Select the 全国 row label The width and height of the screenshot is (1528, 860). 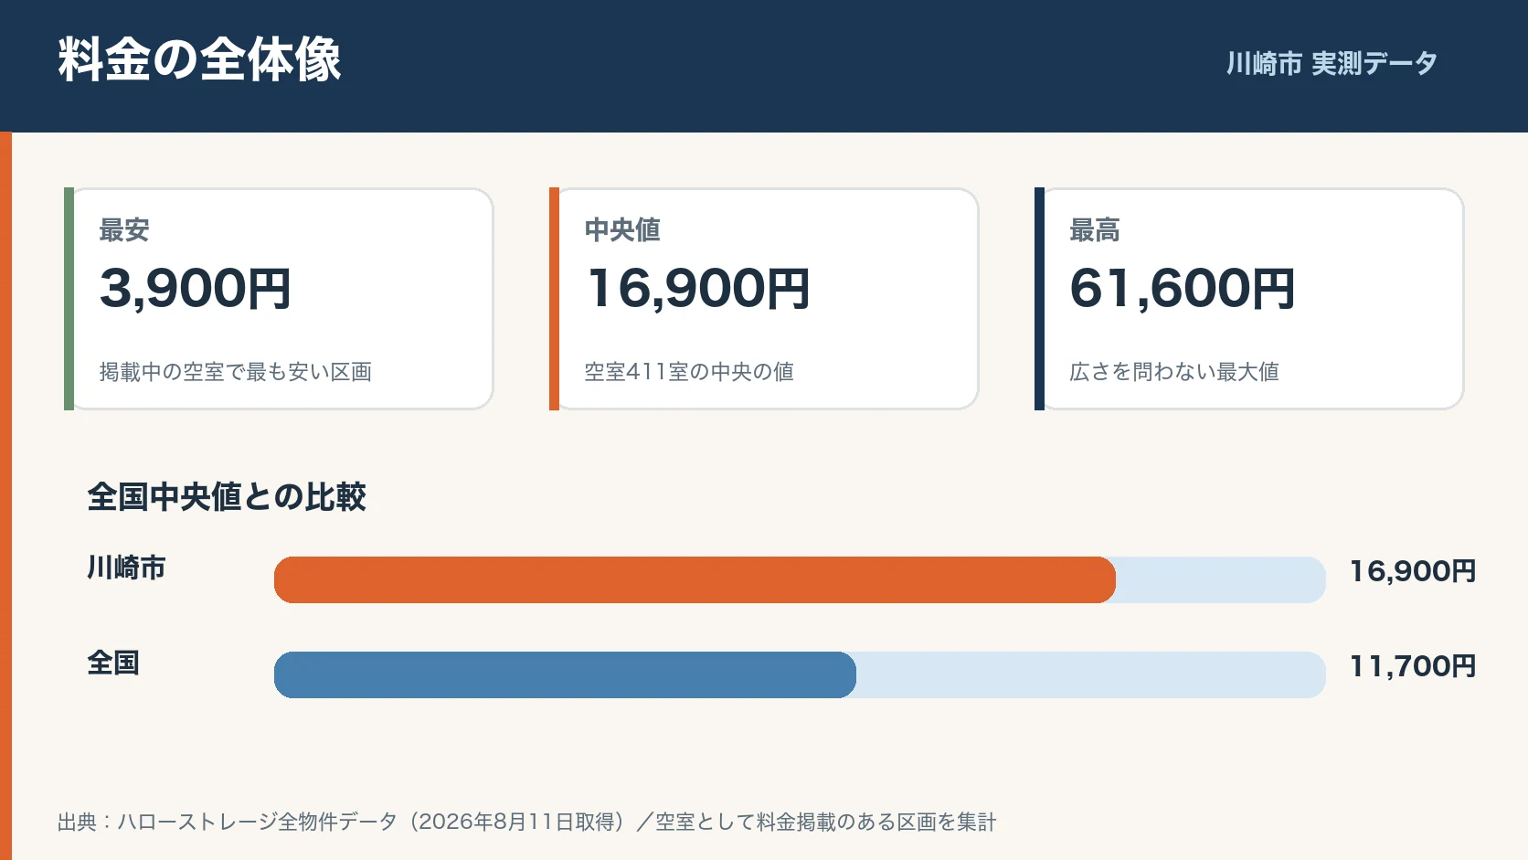point(113,663)
